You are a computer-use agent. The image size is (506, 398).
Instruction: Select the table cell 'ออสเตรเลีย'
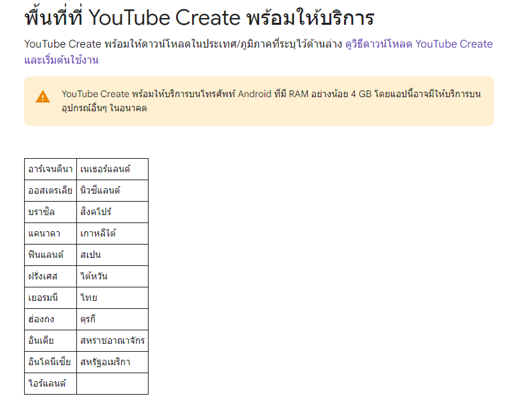[x=50, y=190]
